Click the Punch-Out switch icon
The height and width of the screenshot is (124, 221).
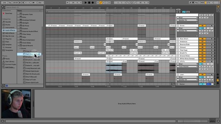click(135, 2)
